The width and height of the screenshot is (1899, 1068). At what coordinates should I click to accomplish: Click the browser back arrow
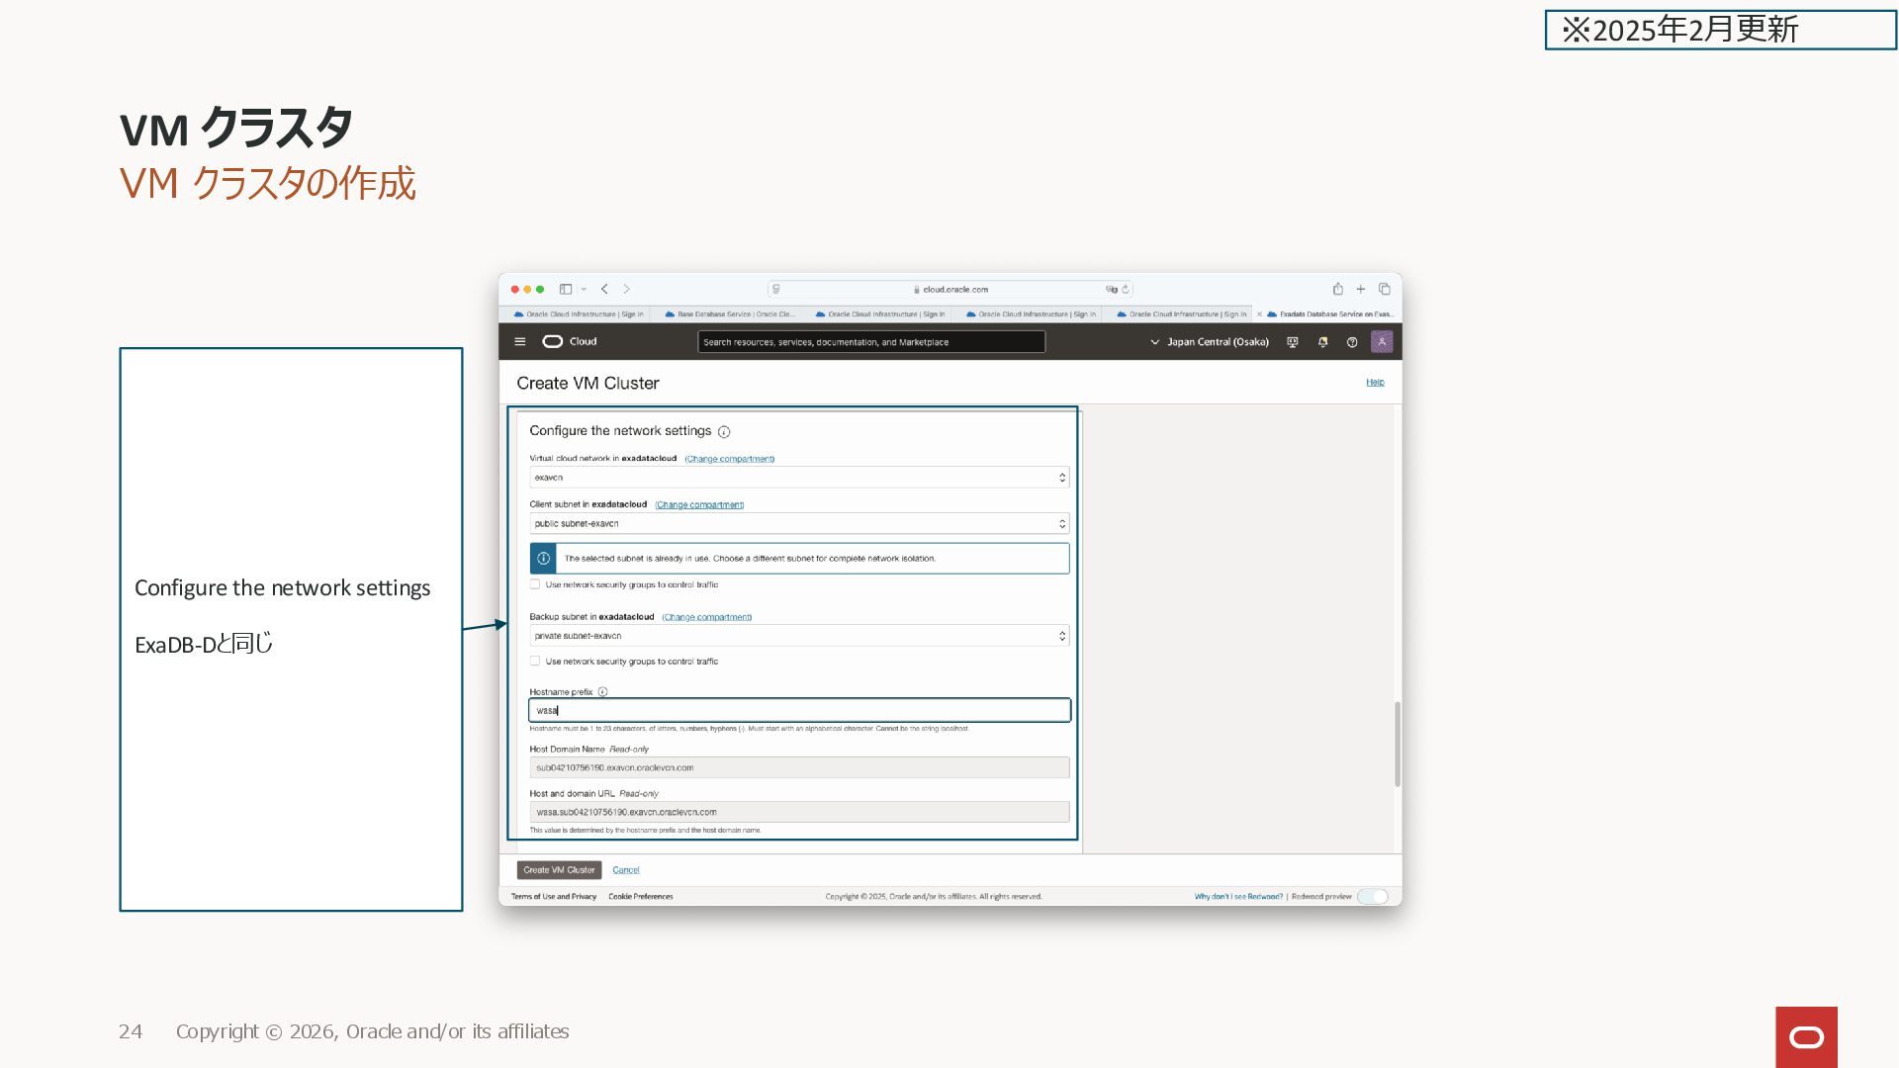click(x=604, y=289)
